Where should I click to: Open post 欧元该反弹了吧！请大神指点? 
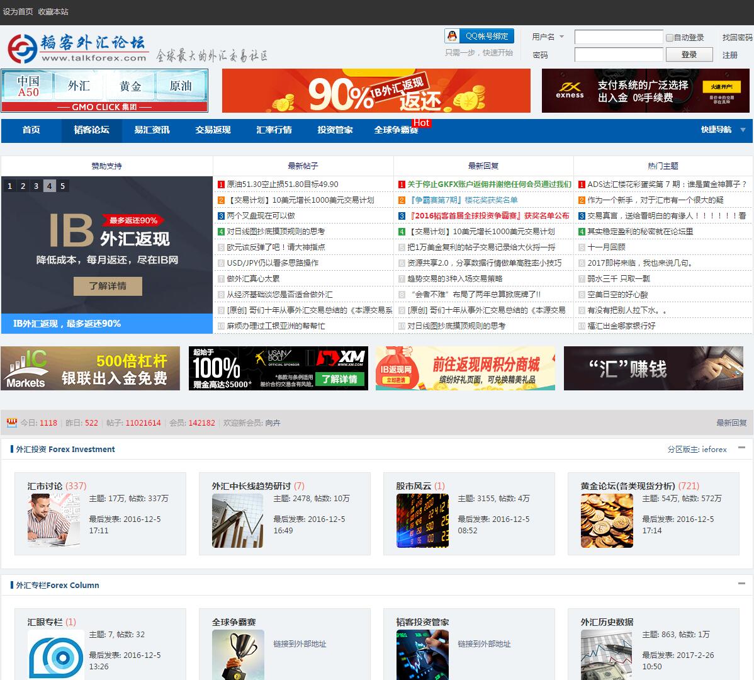276,247
